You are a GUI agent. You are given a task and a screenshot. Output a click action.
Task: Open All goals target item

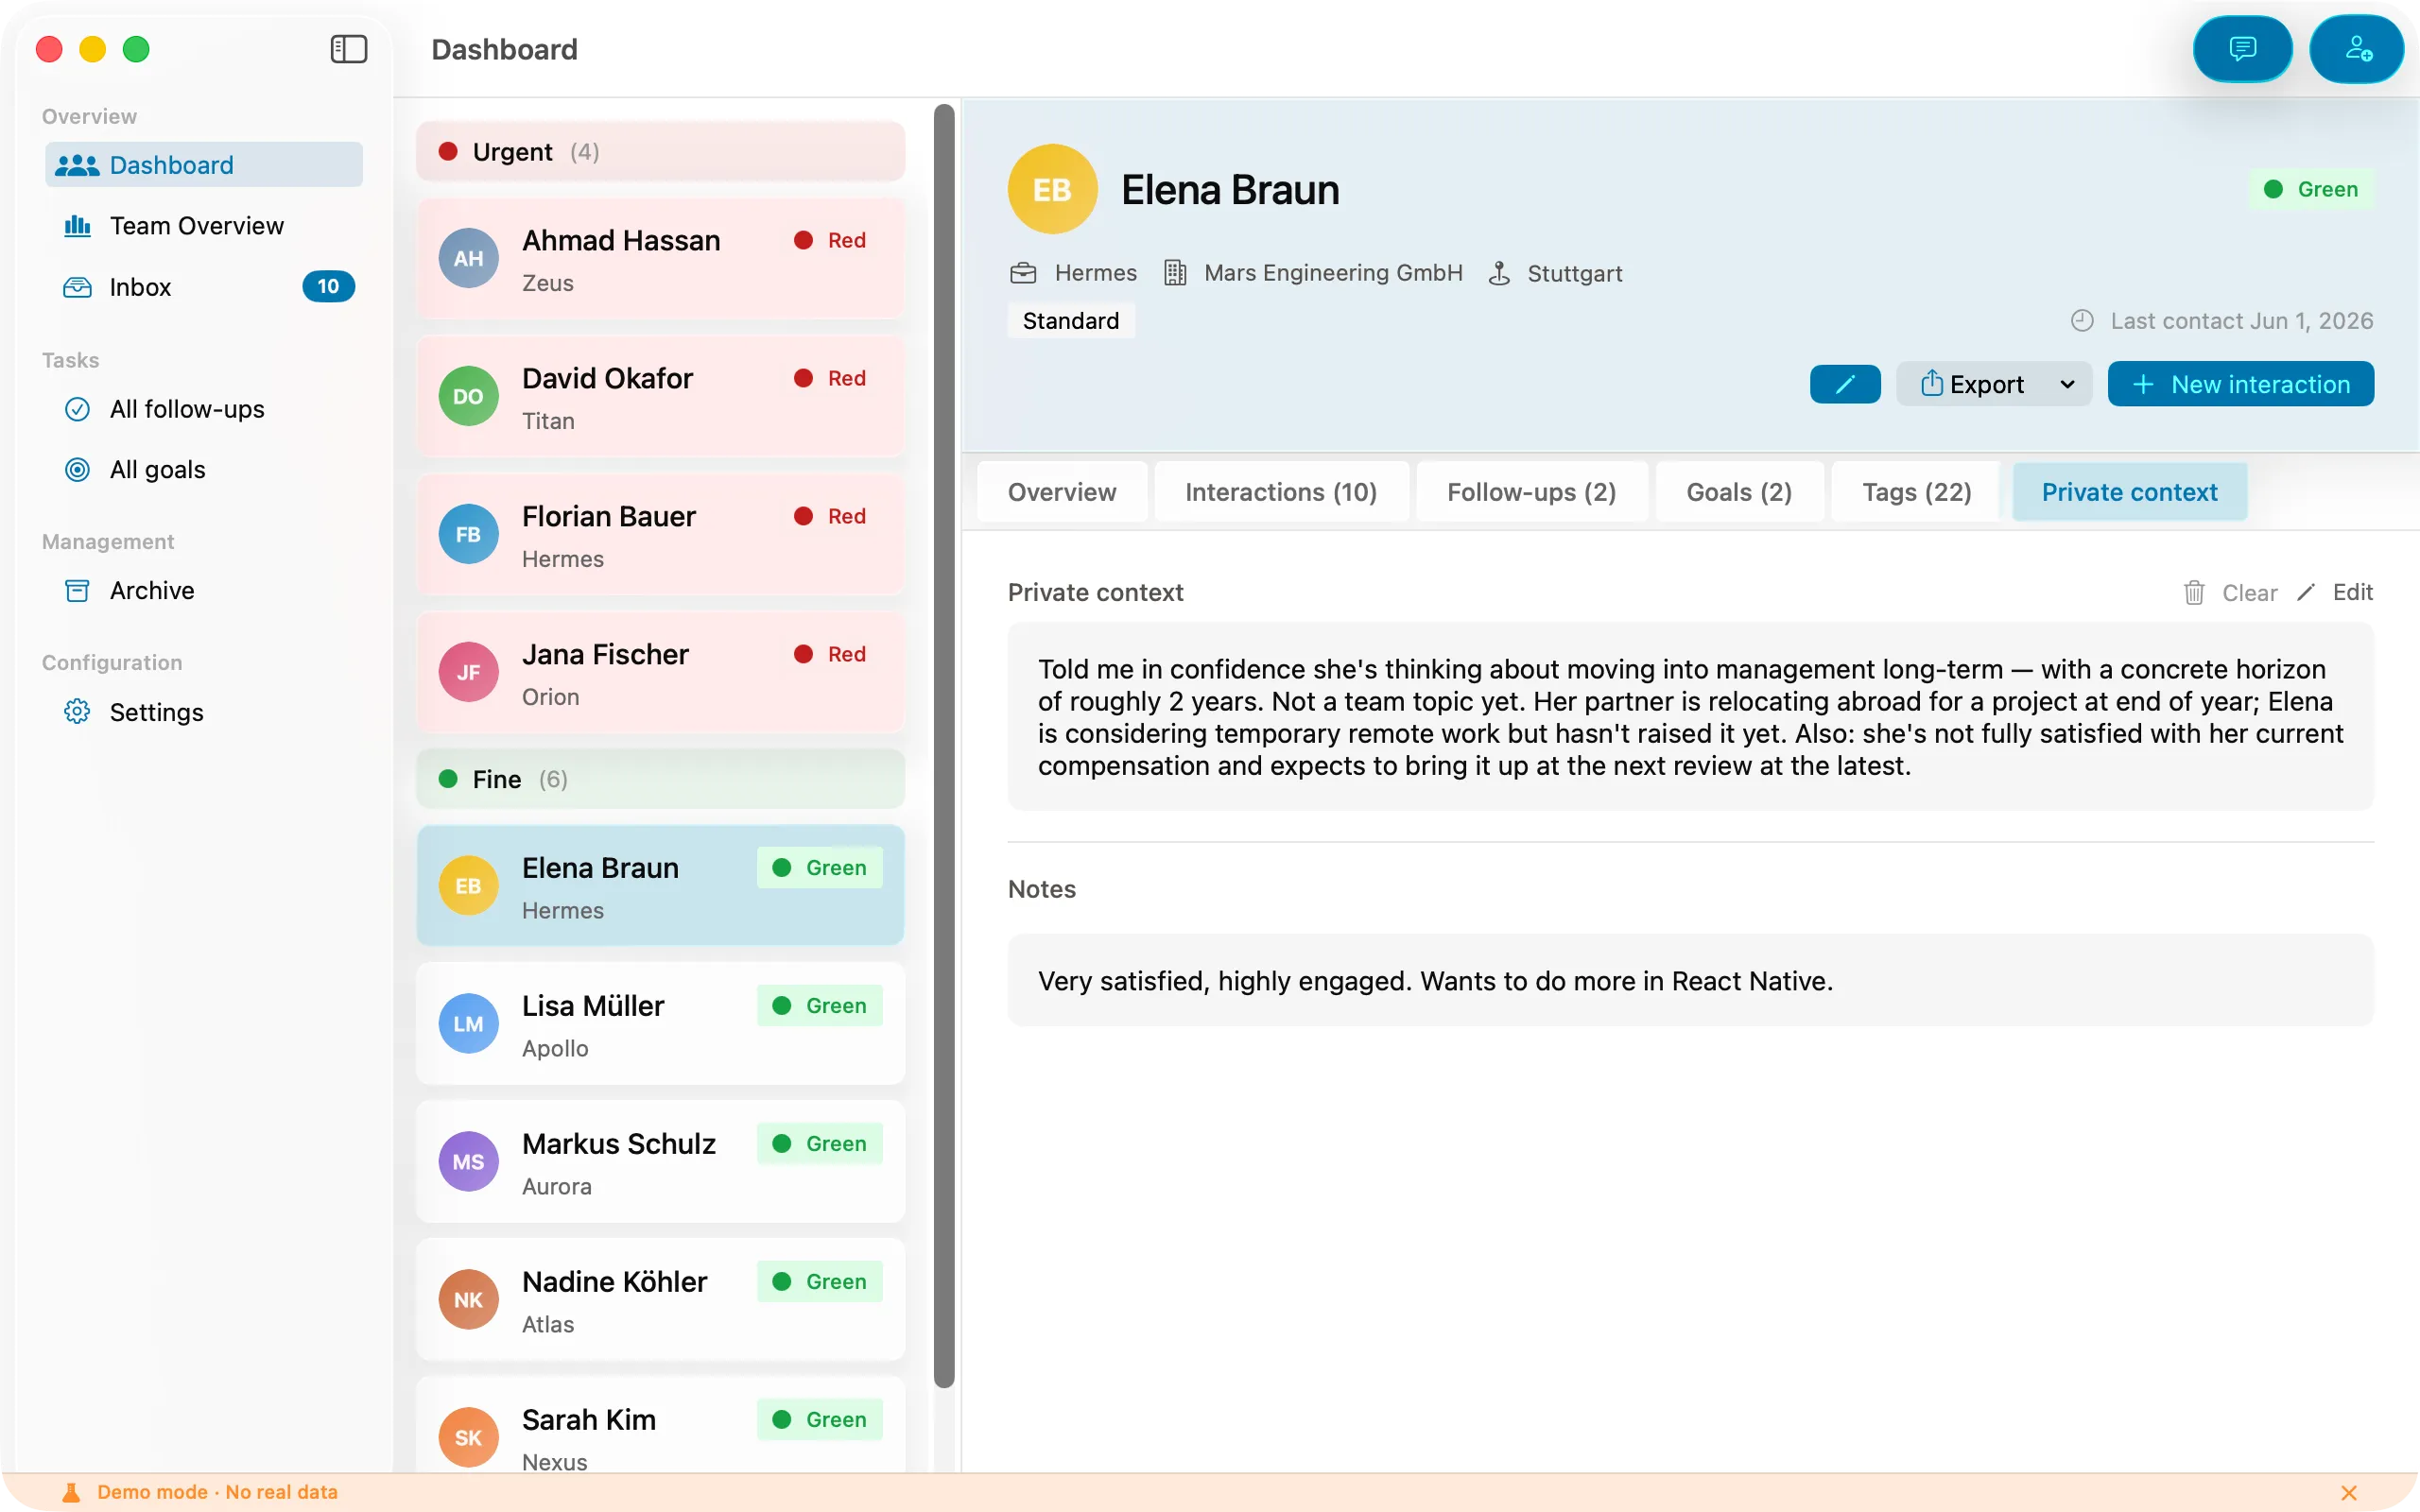204,469
